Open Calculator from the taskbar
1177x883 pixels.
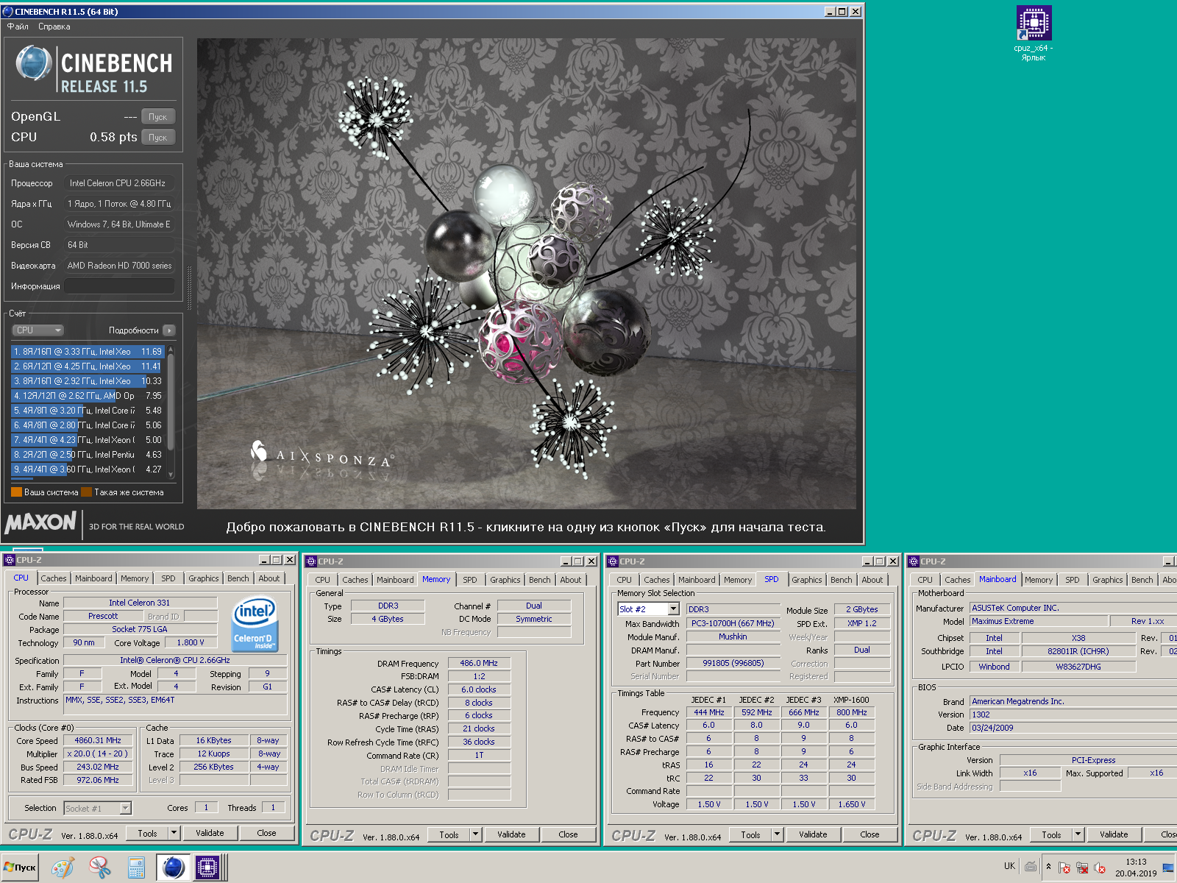pos(136,868)
